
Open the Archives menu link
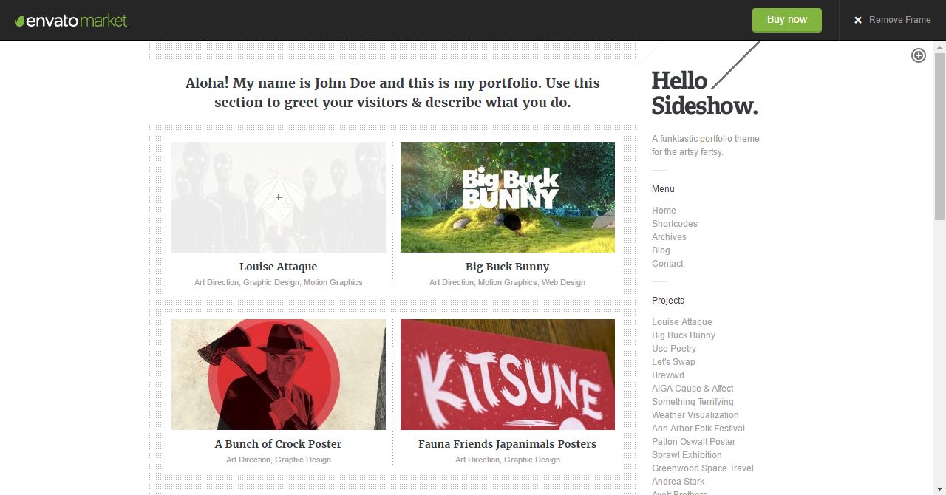coord(669,237)
